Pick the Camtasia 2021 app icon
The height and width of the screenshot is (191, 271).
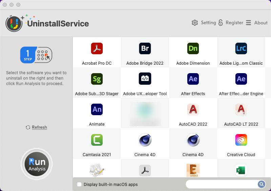coord(97,140)
